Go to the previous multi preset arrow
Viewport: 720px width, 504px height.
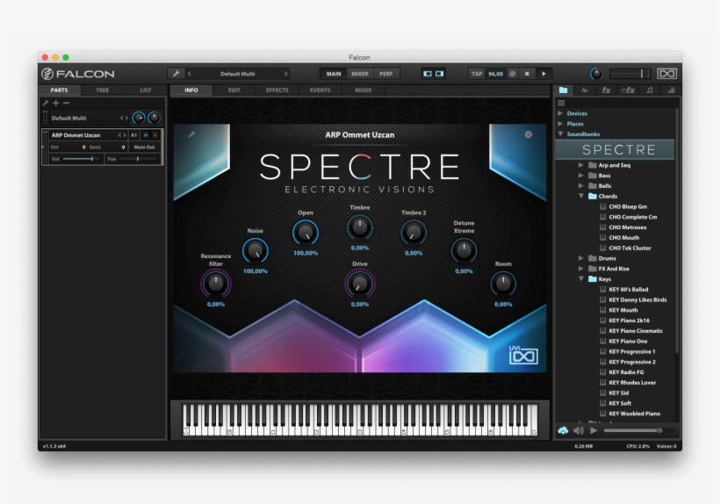point(189,74)
